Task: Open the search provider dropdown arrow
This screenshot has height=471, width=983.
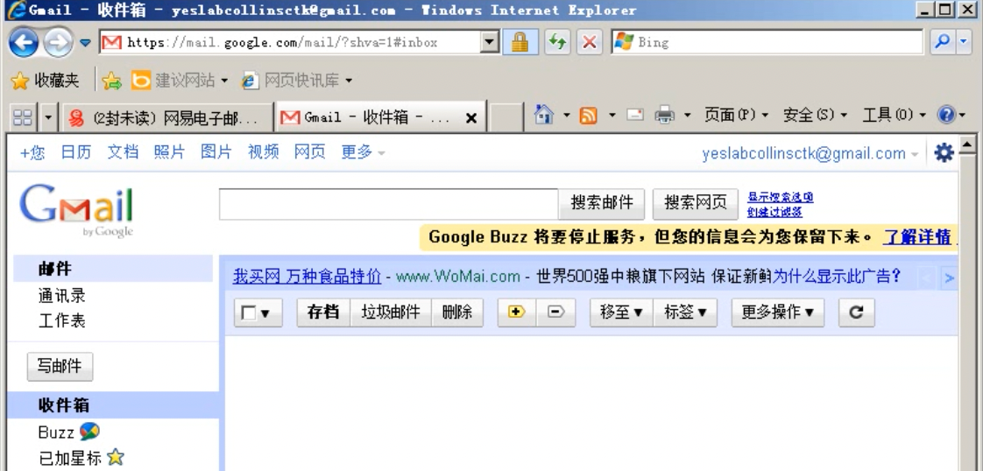Action: [964, 42]
